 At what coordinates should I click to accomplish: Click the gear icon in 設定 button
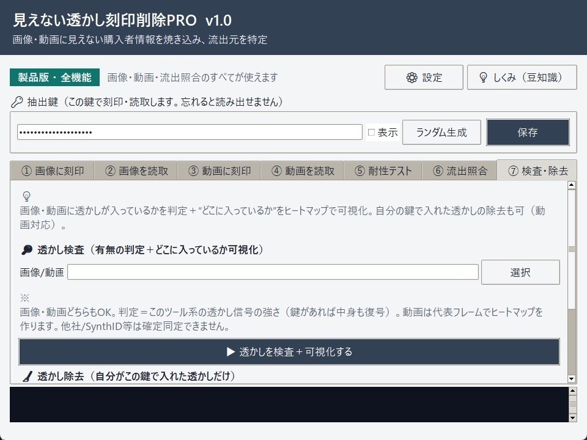(412, 78)
